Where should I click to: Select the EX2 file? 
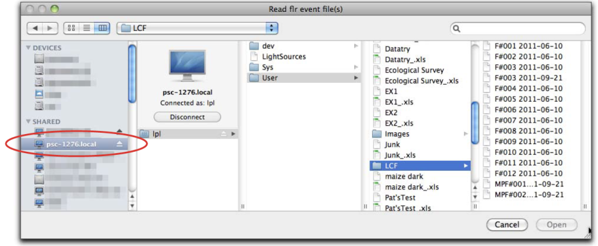[x=420, y=113]
